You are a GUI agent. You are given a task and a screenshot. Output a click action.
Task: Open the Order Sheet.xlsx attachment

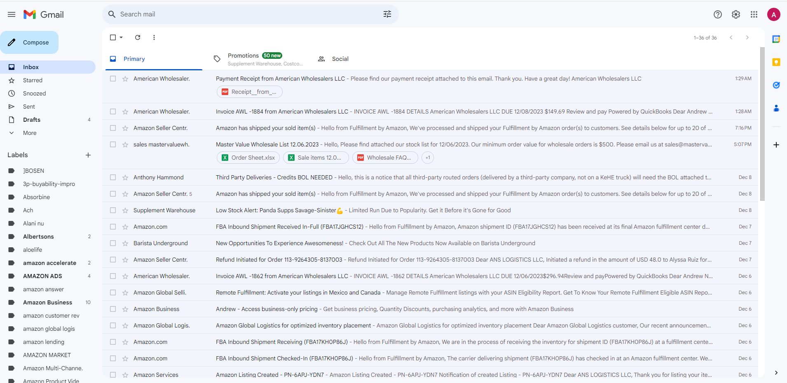click(248, 158)
